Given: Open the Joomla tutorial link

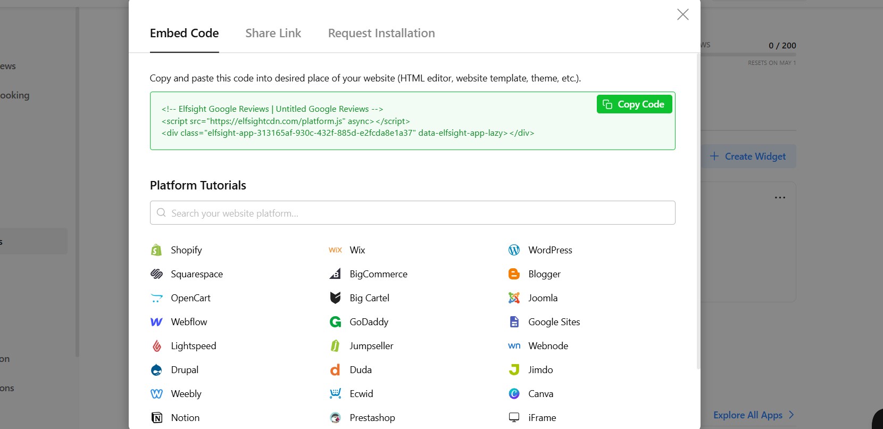Looking at the screenshot, I should 543,298.
